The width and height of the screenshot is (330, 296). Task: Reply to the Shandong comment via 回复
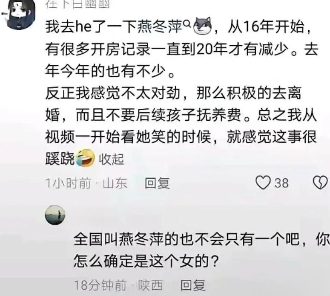click(157, 183)
